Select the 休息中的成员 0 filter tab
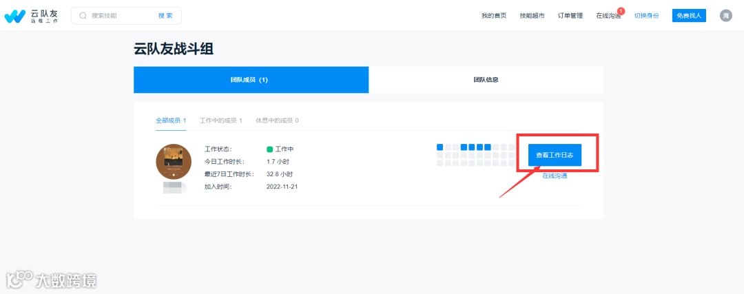 click(x=277, y=120)
